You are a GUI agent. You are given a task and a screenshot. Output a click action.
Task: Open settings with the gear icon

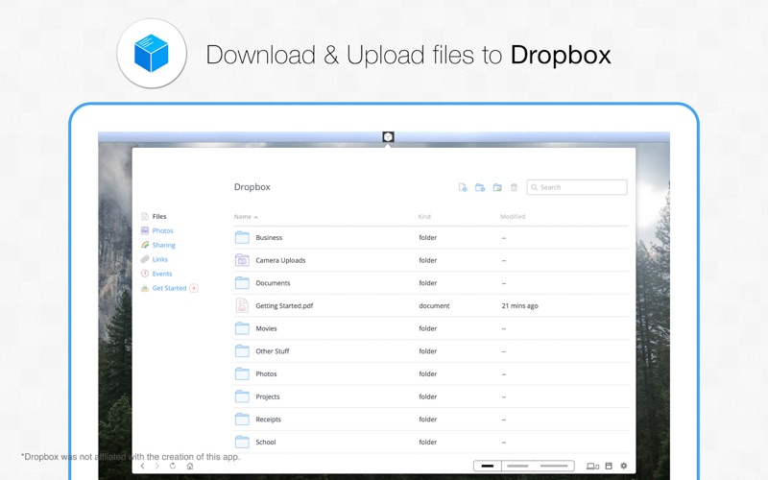pyautogui.click(x=623, y=466)
